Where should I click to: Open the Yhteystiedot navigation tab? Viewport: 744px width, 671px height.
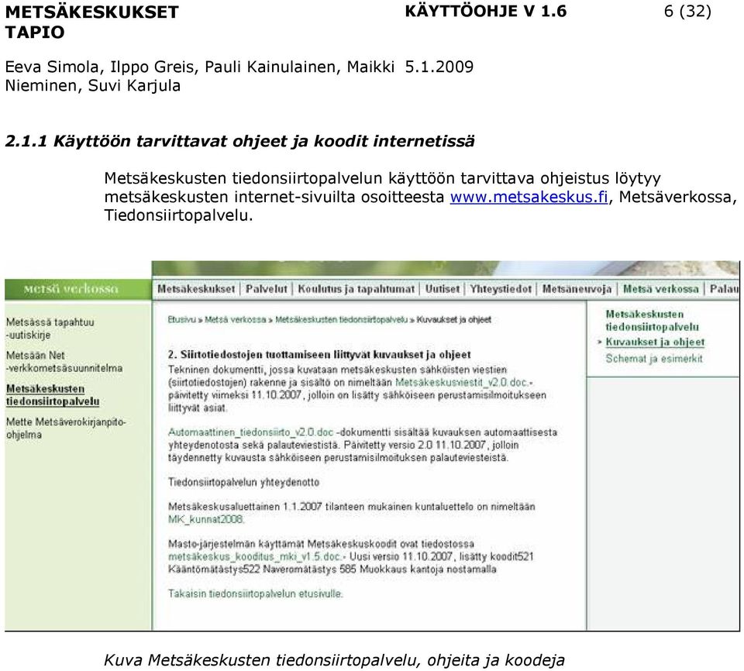click(501, 288)
